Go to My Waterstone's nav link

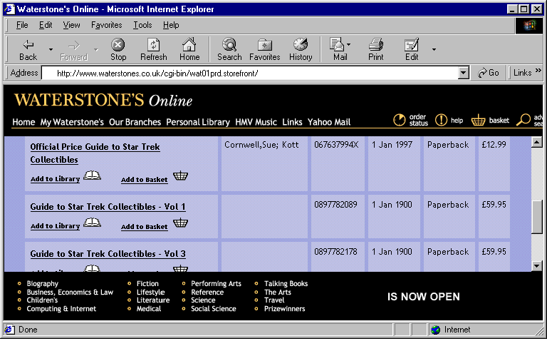tap(72, 122)
